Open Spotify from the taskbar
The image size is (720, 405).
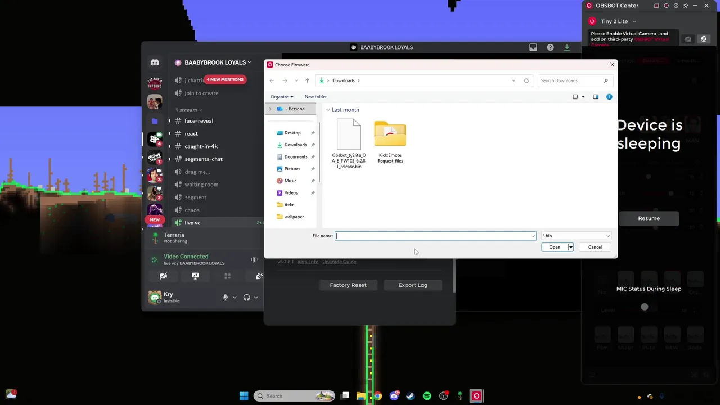click(x=427, y=396)
